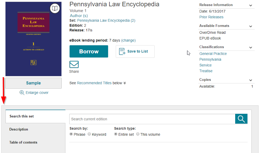Image resolution: width=263 pixels, height=153 pixels.
Task: Click the Borrow button
Action: click(89, 51)
